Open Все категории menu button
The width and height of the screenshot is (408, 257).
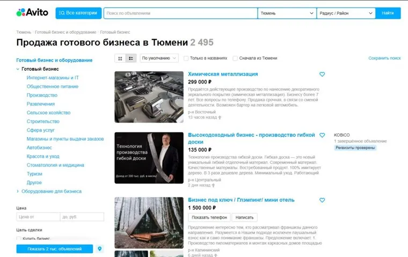78,13
